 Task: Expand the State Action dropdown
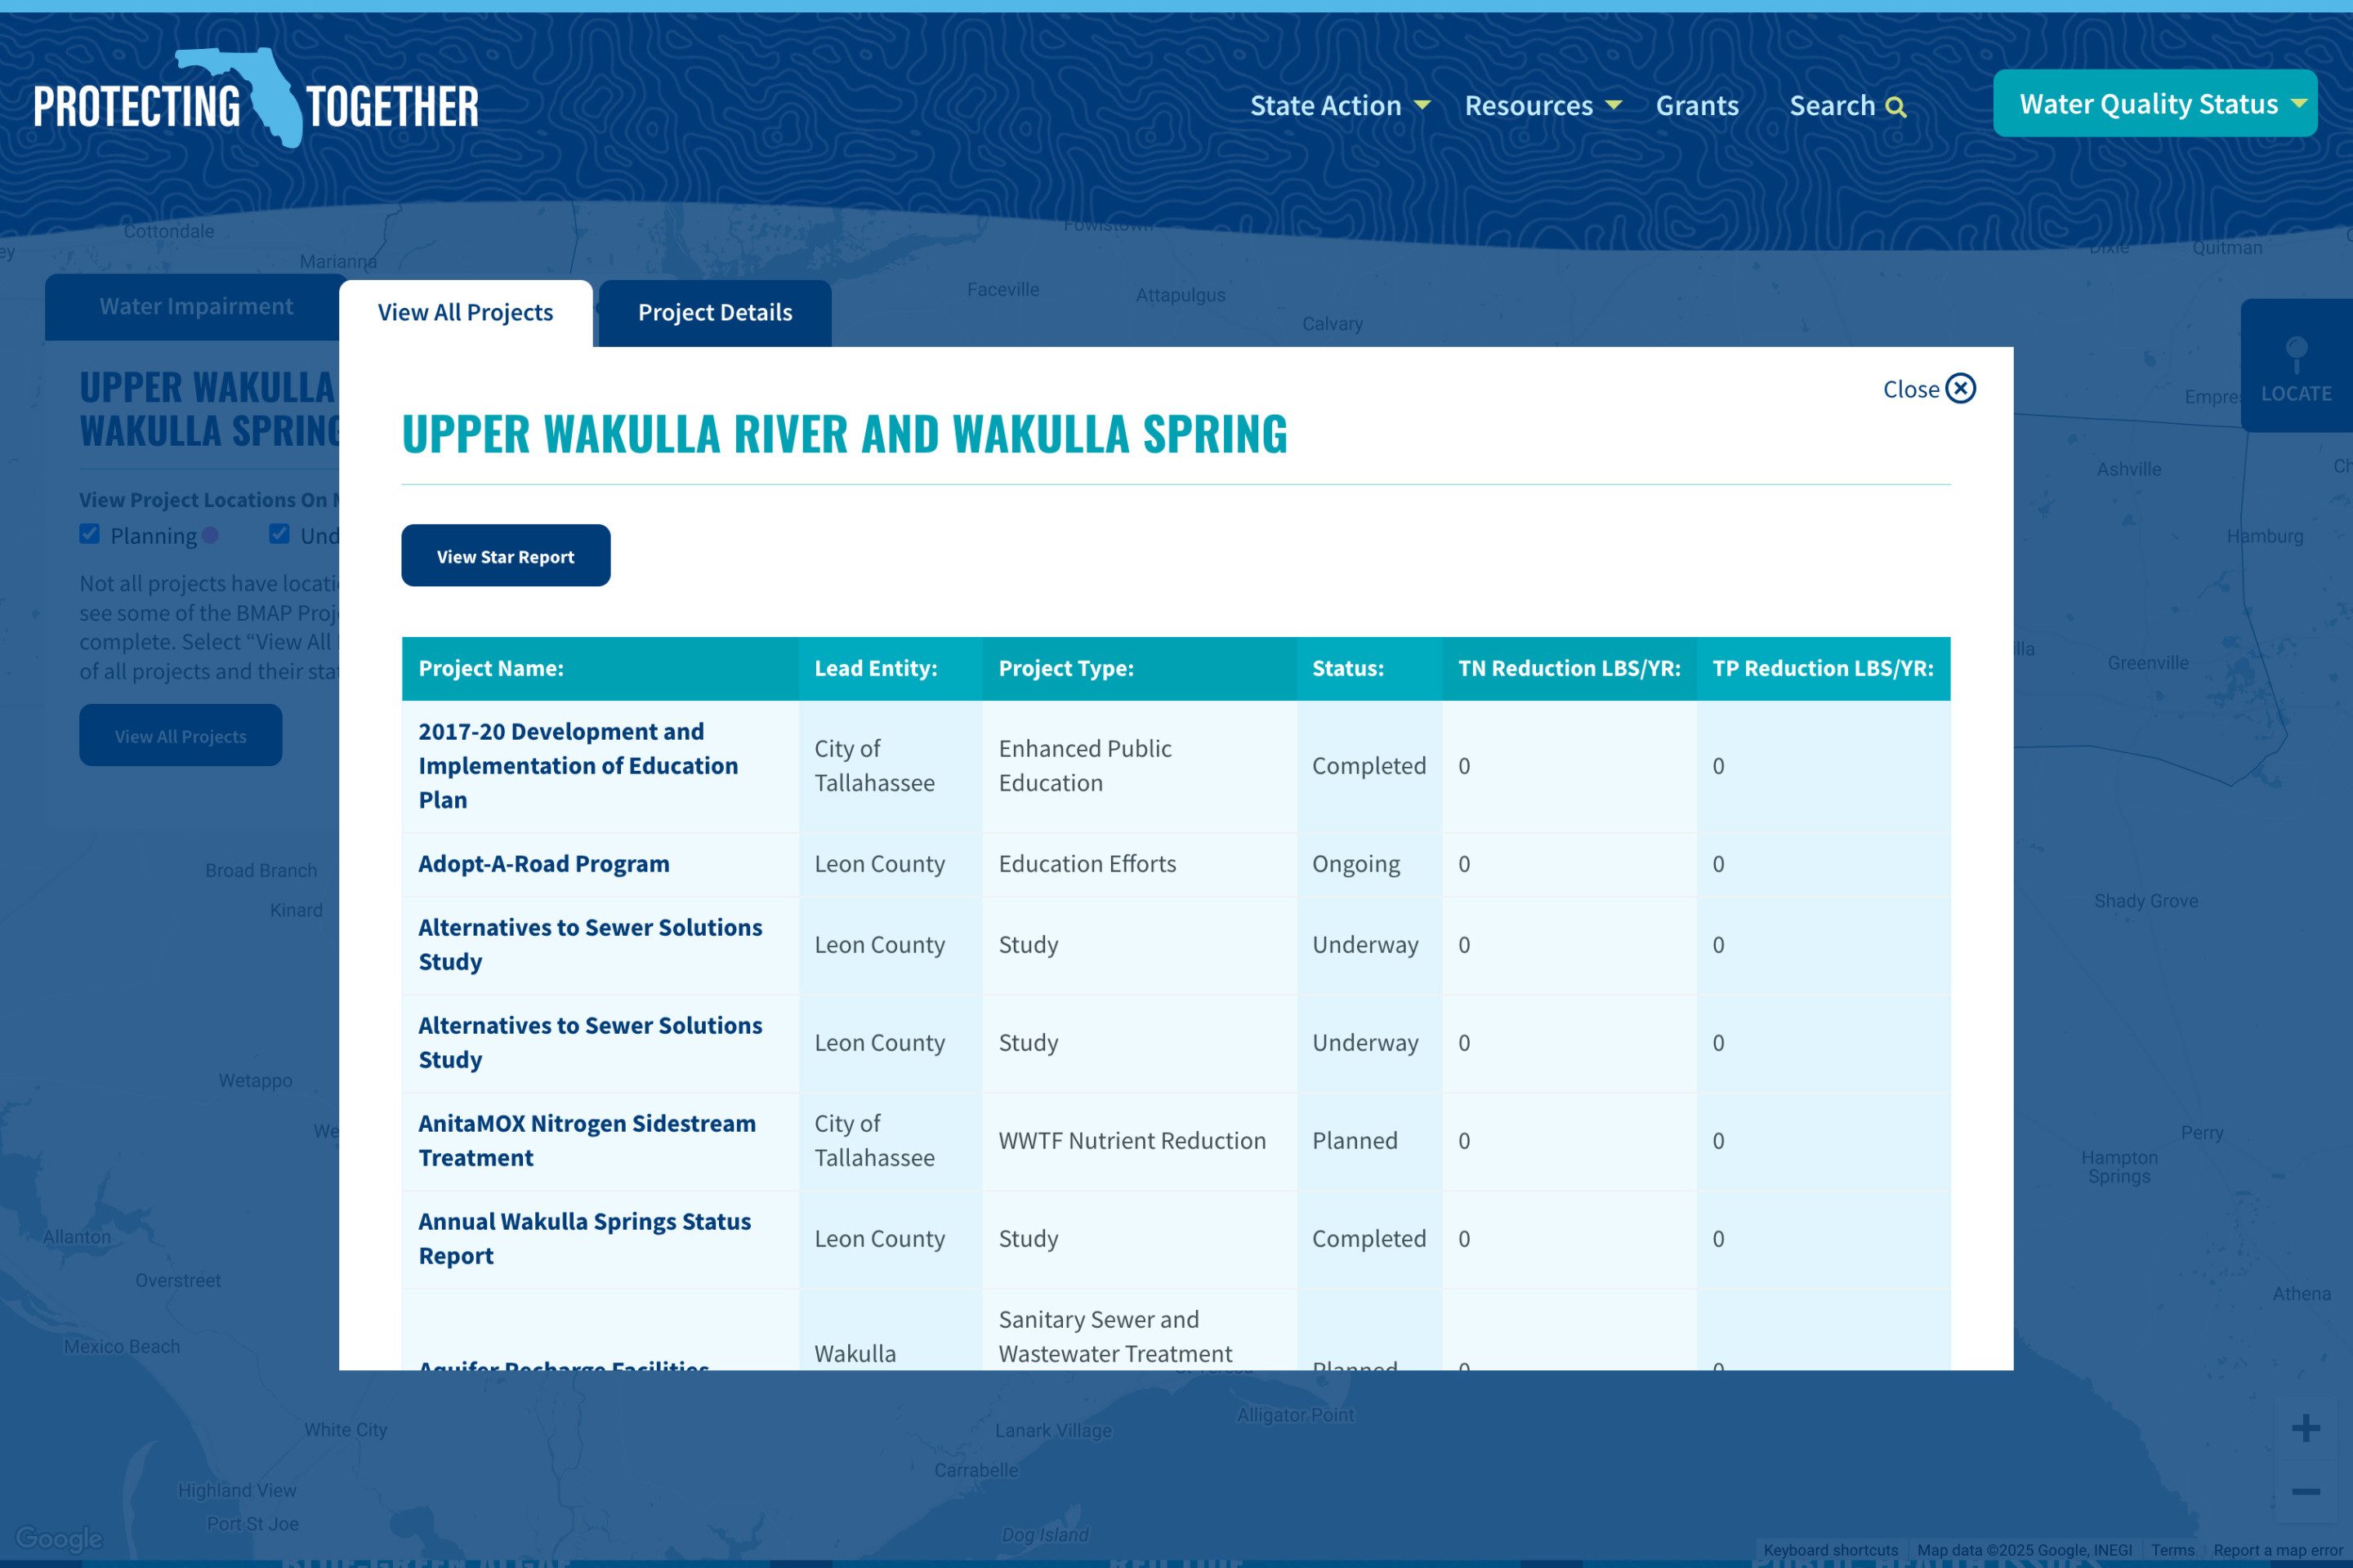(x=1338, y=105)
